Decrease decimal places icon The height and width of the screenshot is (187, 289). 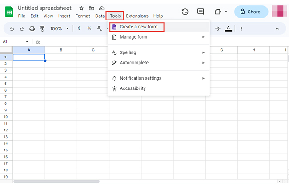[99, 28]
